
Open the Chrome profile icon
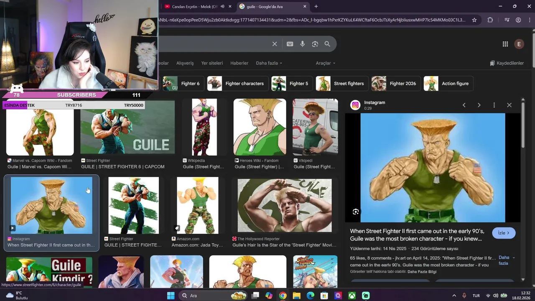(x=518, y=20)
